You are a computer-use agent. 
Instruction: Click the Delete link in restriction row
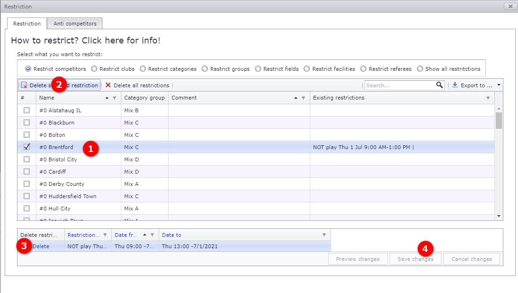41,246
